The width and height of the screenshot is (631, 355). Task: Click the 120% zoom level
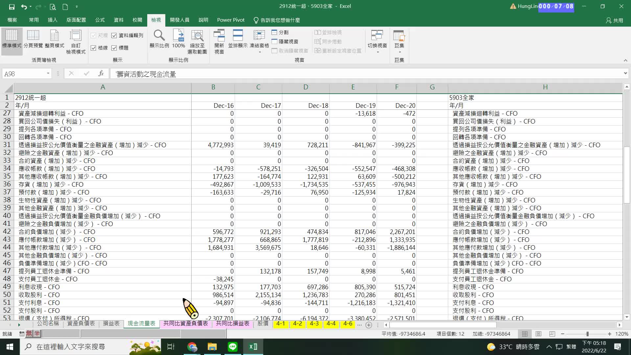pyautogui.click(x=622, y=334)
